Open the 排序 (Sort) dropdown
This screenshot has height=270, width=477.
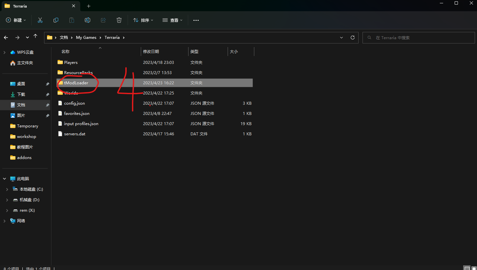[x=143, y=20]
